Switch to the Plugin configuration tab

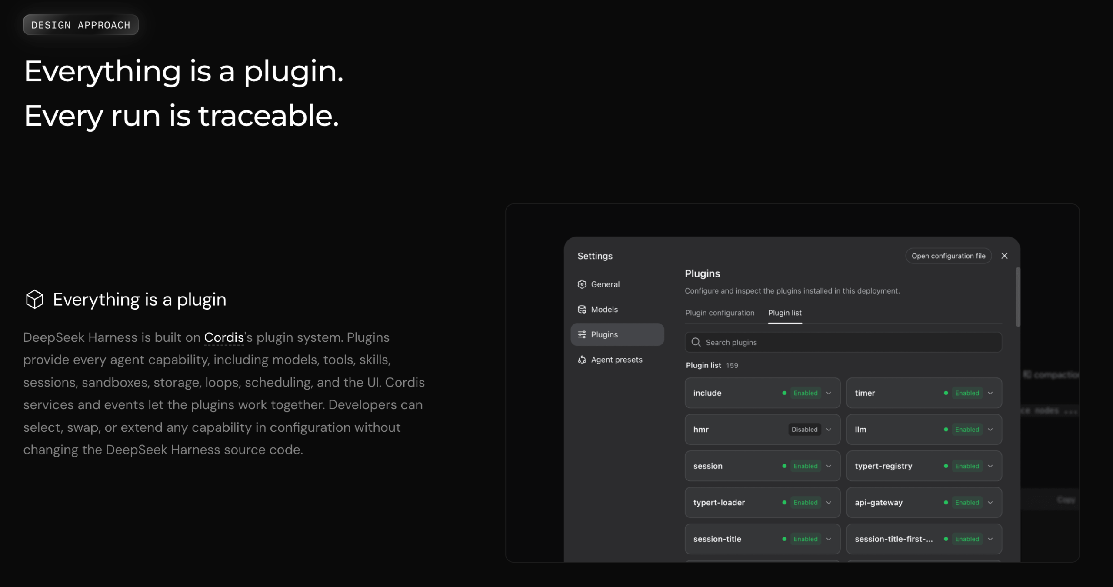click(720, 313)
